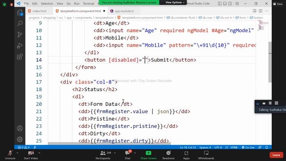Viewport: 286px width, 161px height.
Task: Open the Go menu
Action: pos(68,4)
